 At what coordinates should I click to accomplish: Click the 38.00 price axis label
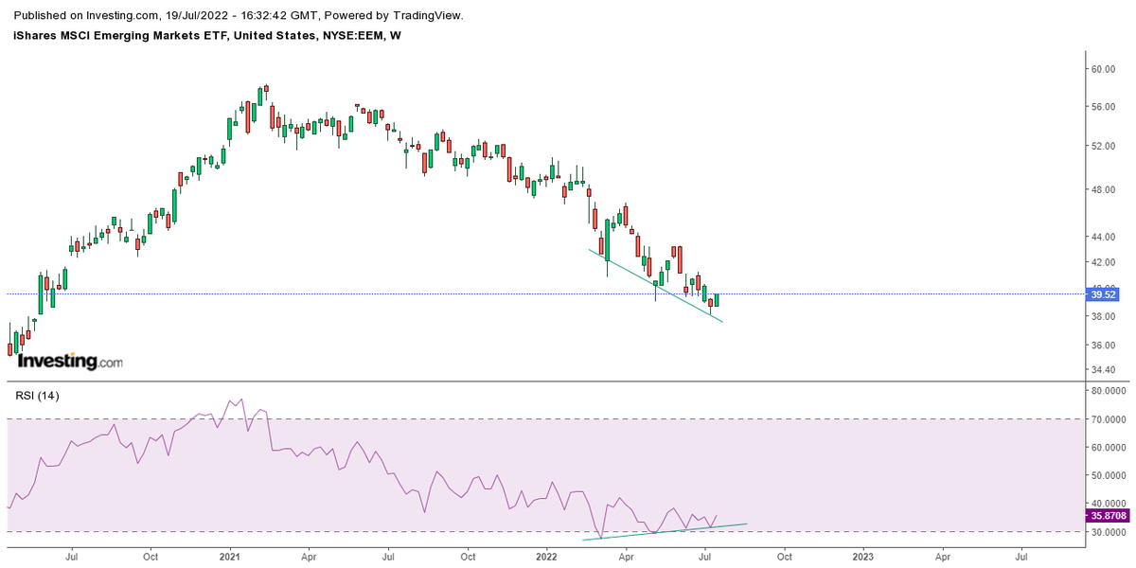[1104, 317]
